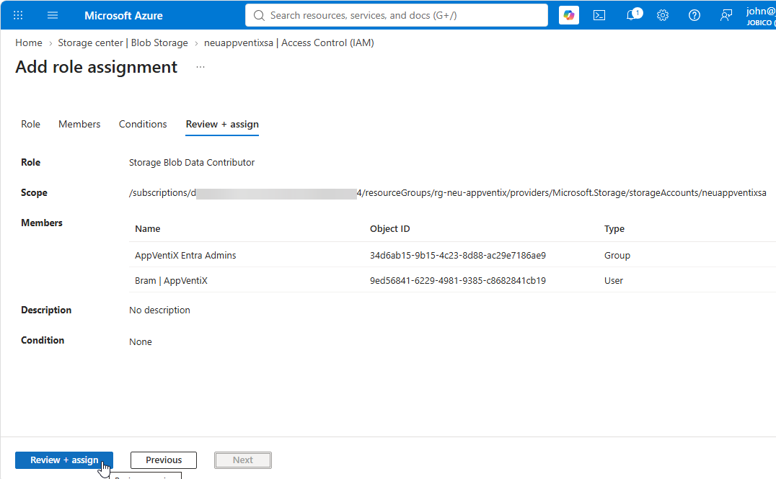
Task: Click the Name column header
Action: tap(147, 228)
